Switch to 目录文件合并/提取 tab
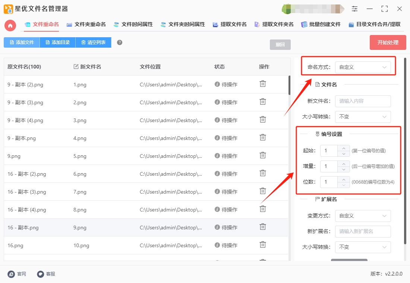 click(x=375, y=25)
